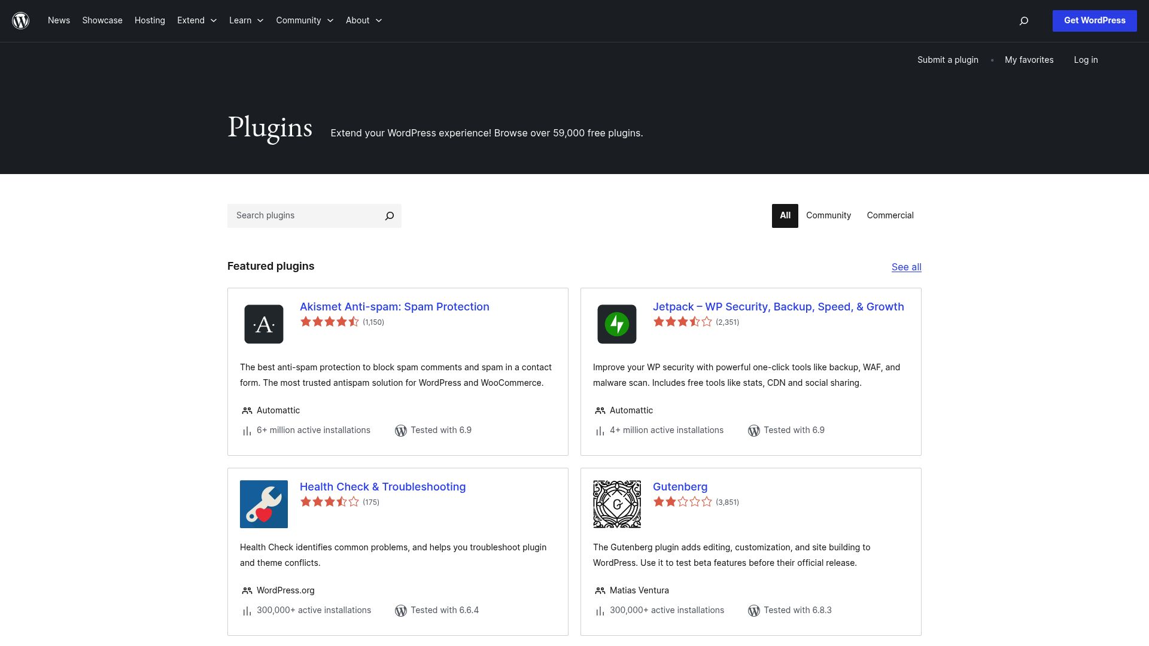The image size is (1149, 646).
Task: Select the Commercial plugins filter
Action: pos(890,215)
